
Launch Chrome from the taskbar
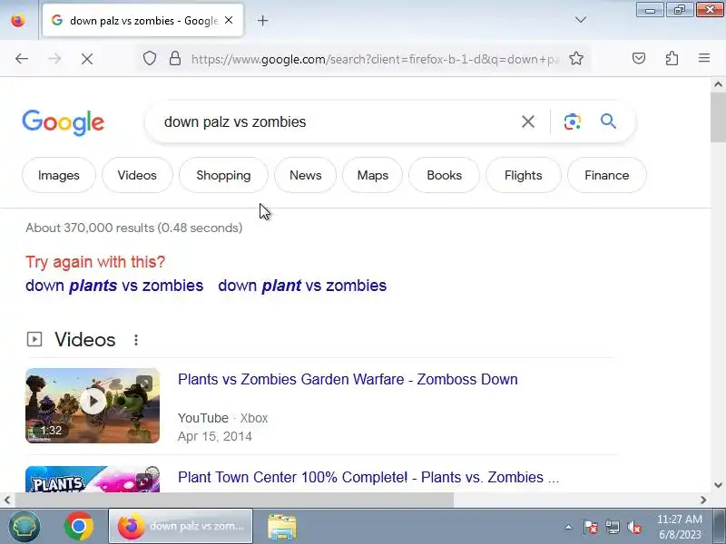[x=79, y=527]
